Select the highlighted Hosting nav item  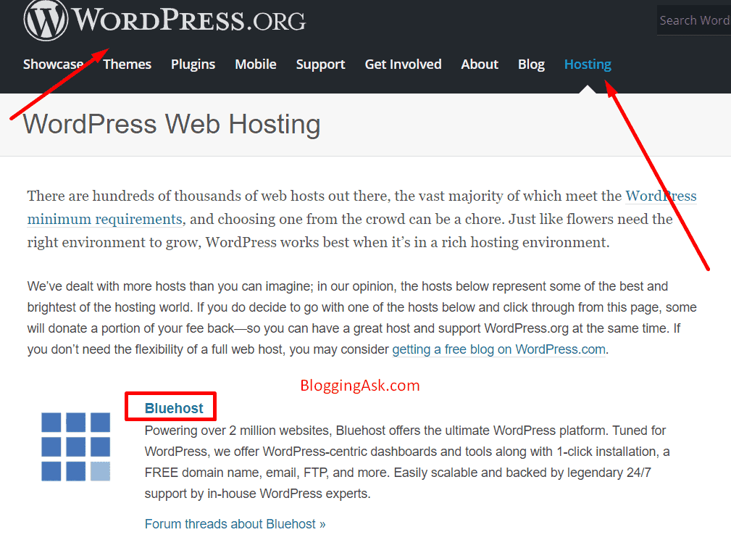[x=588, y=64]
